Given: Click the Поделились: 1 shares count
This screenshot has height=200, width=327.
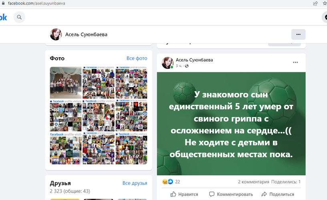Looking at the screenshot, I should pos(285,182).
